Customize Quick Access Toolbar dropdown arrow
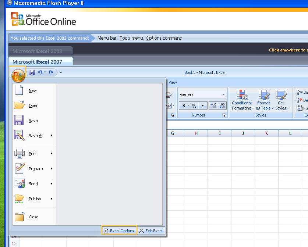 click(x=61, y=72)
